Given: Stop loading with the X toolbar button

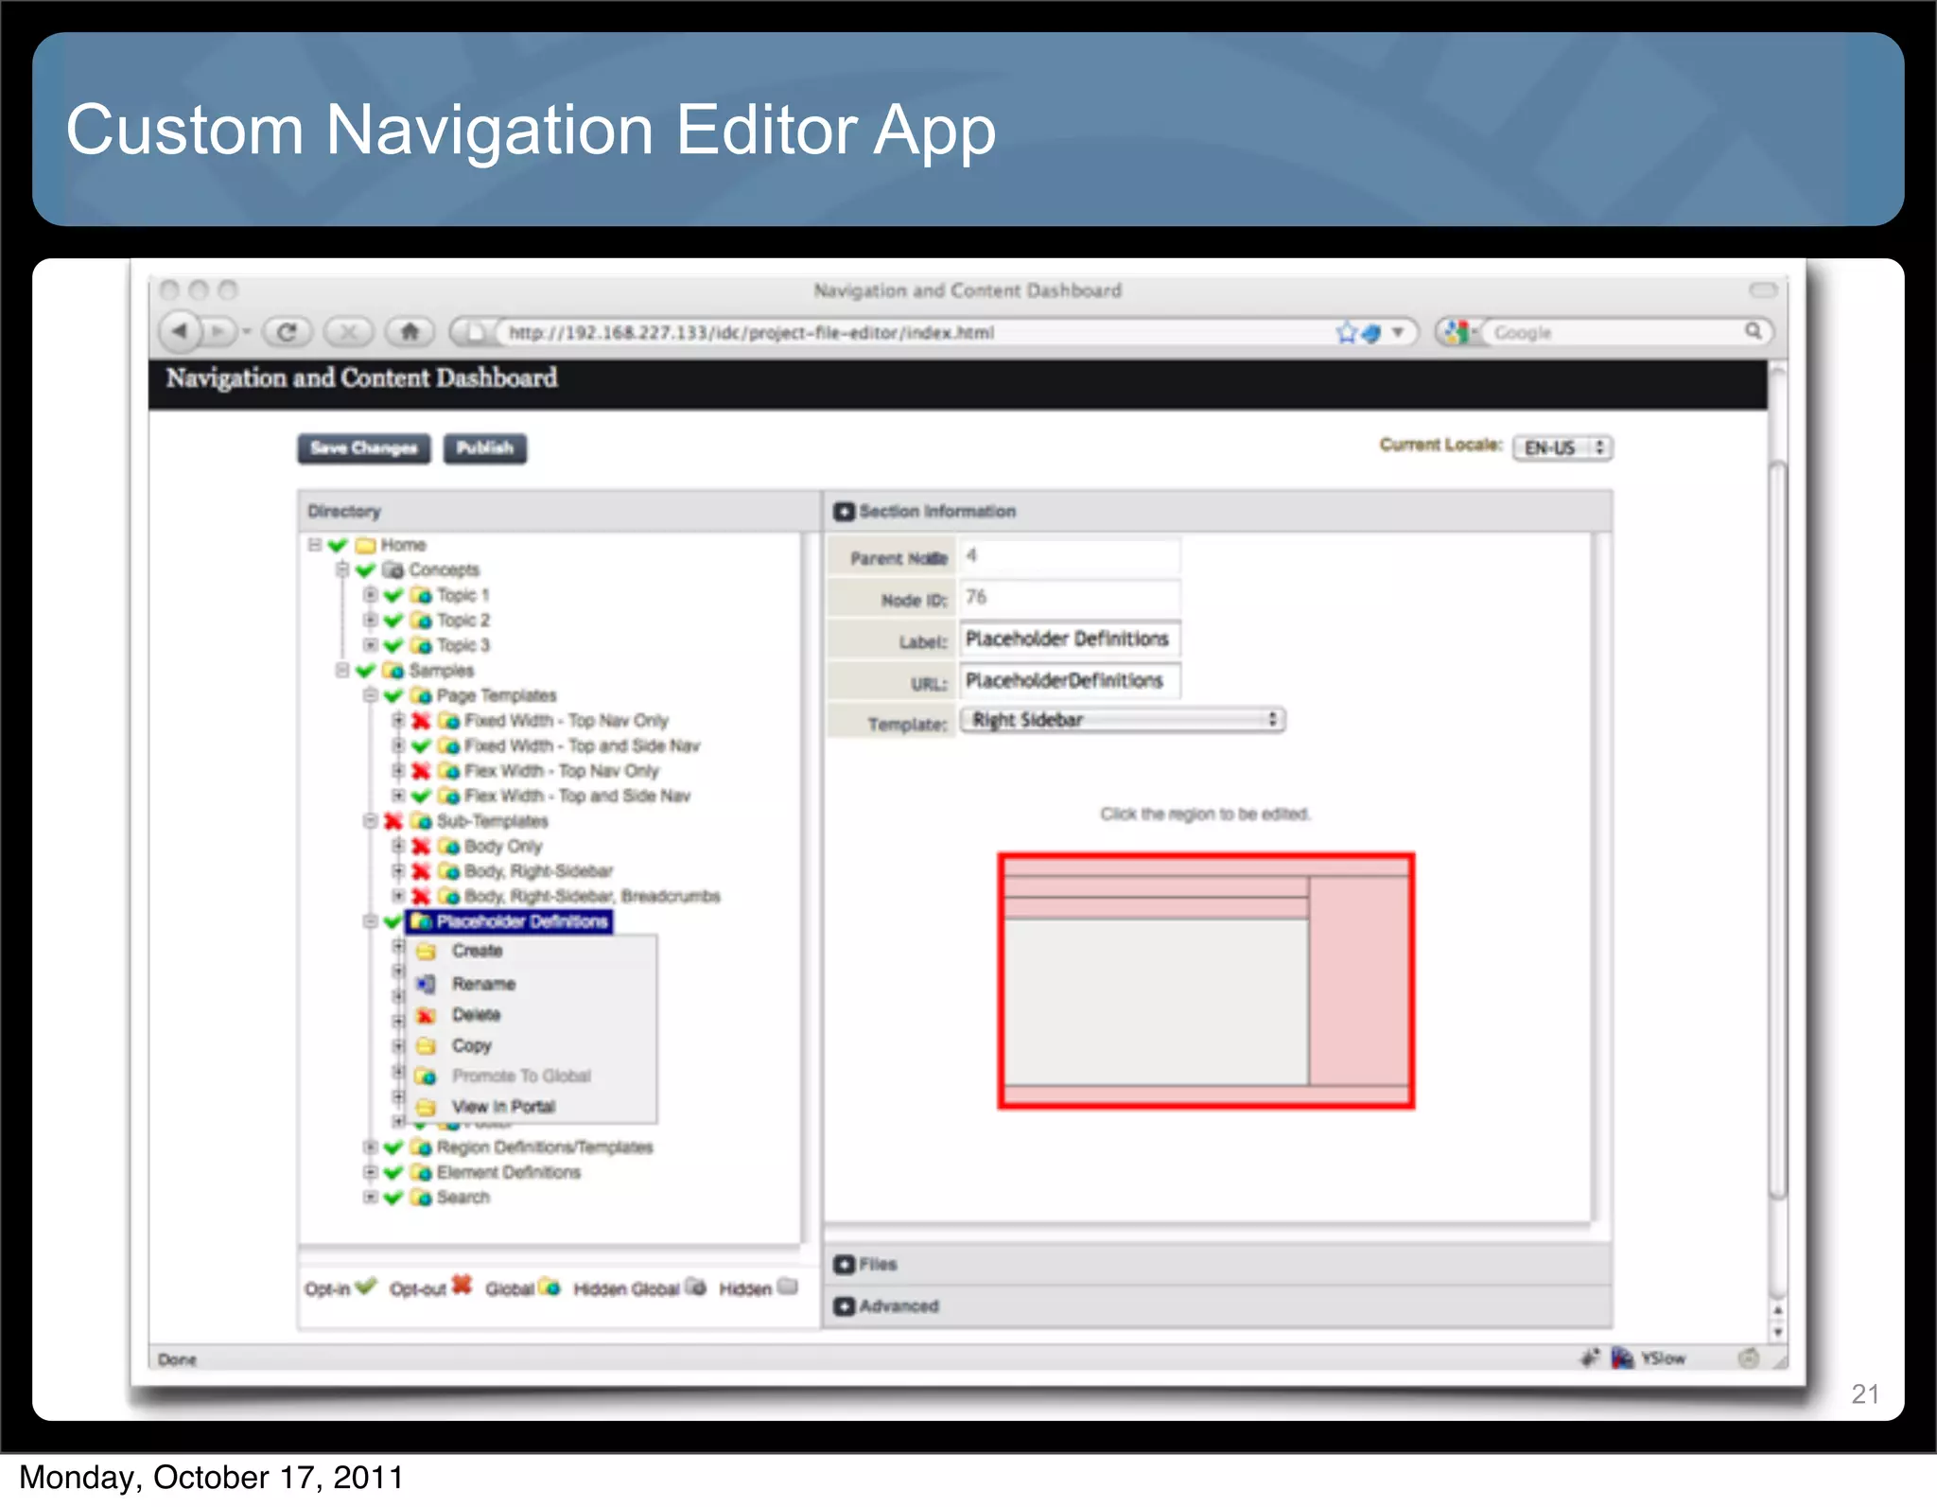Looking at the screenshot, I should (x=349, y=331).
